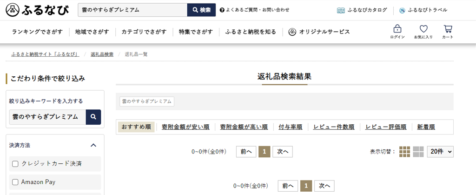The height and width of the screenshot is (195, 476).
Task: Click the catalog book icon
Action: pyautogui.click(x=341, y=10)
